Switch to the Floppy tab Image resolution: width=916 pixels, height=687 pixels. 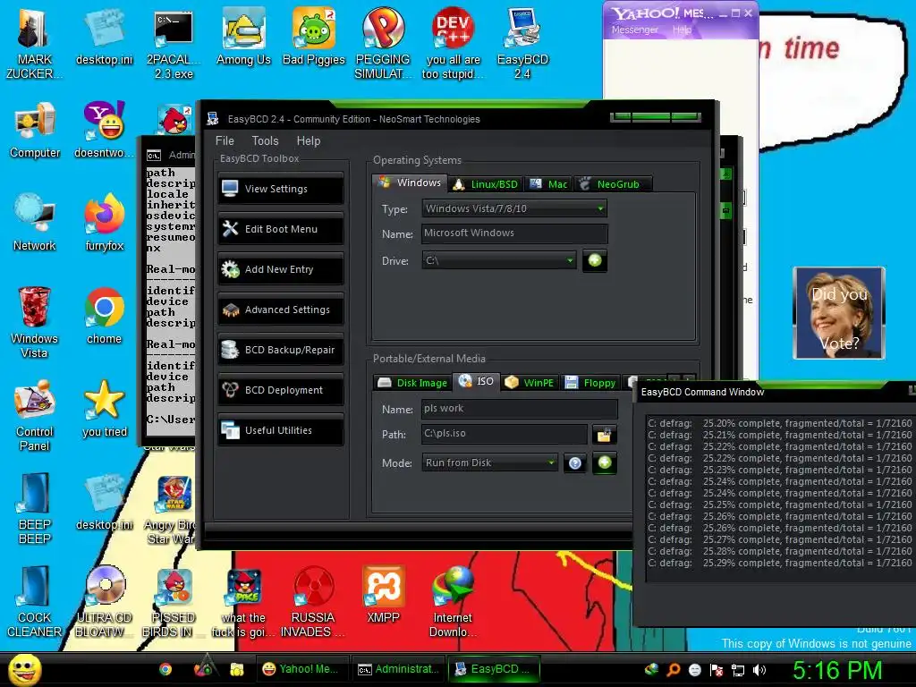590,383
